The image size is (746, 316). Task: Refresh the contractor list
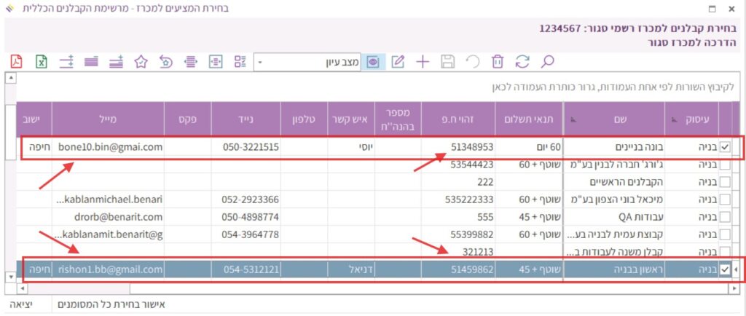click(522, 61)
